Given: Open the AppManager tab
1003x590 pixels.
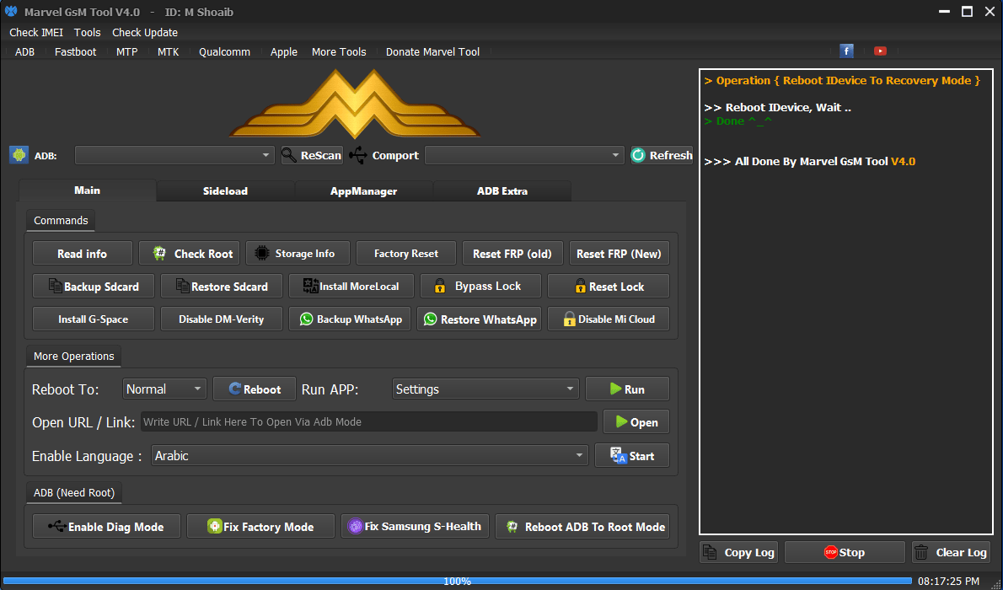Looking at the screenshot, I should [363, 190].
